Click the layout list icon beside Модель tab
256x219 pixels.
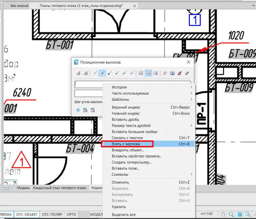(7, 188)
